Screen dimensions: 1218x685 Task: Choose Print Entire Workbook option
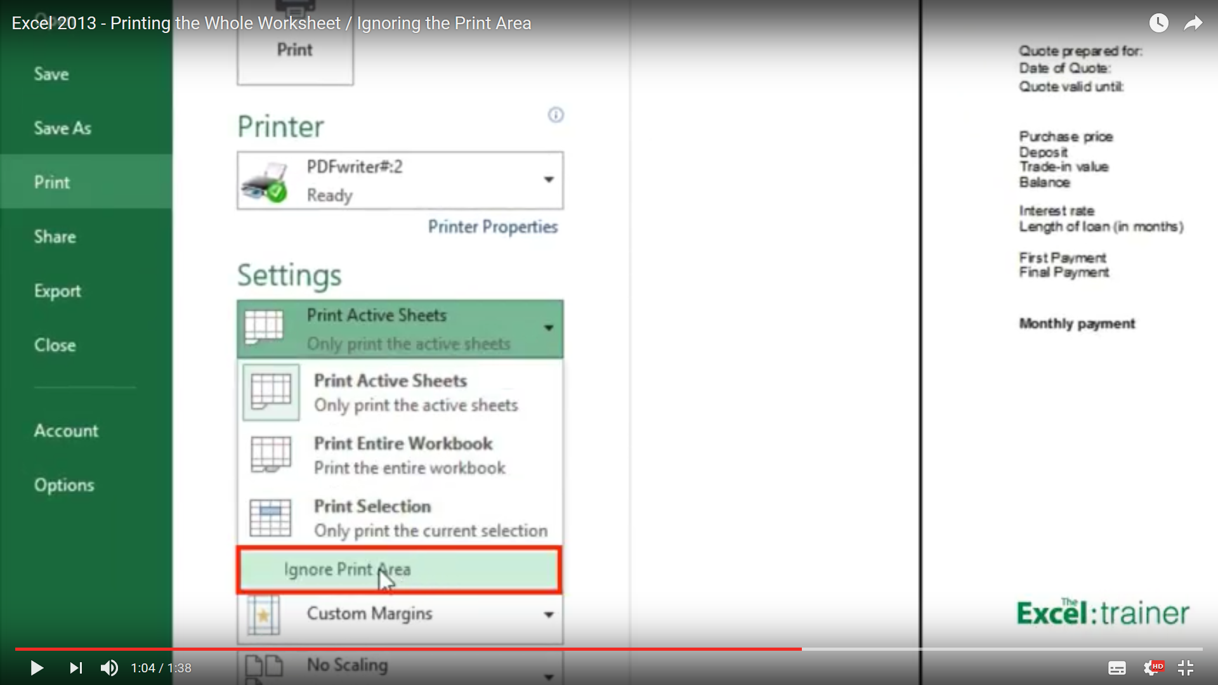[400, 455]
